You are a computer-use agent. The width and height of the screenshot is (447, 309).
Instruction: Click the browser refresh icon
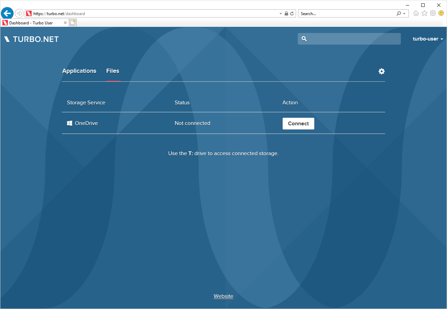tap(292, 13)
